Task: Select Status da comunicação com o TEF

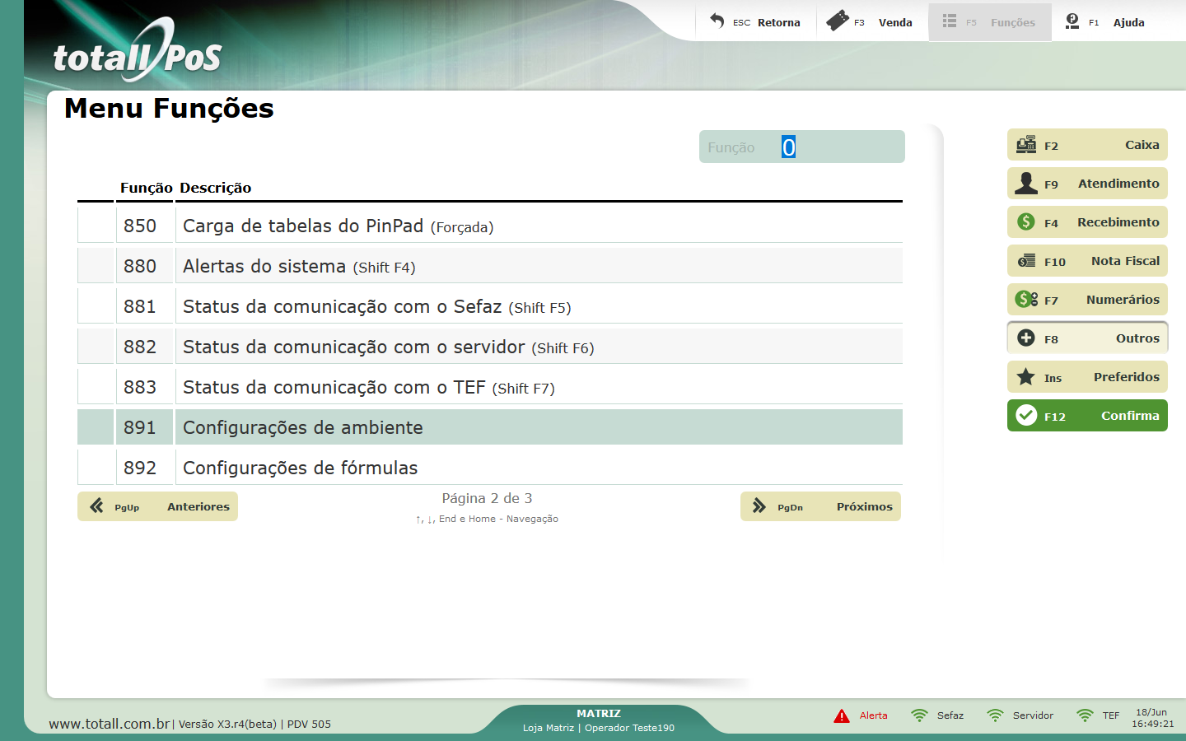Action: pyautogui.click(x=490, y=387)
